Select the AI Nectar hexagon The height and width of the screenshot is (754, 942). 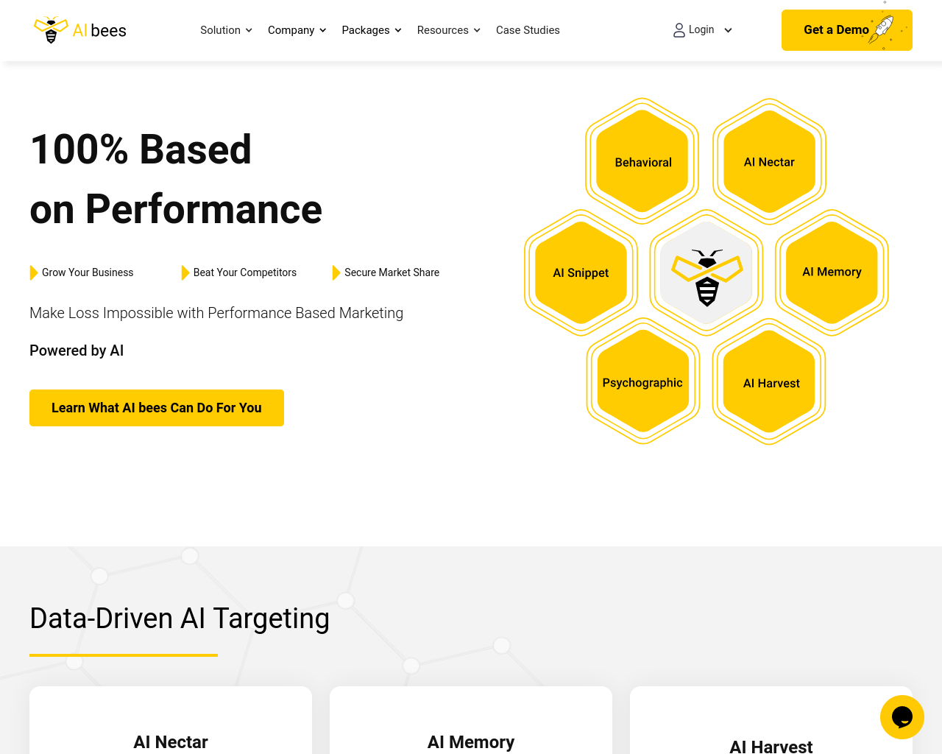click(x=769, y=162)
